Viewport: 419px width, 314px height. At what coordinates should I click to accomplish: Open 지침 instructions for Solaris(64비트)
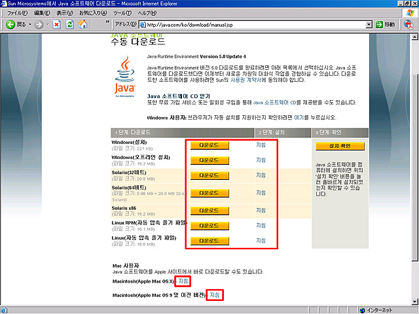coord(261,192)
